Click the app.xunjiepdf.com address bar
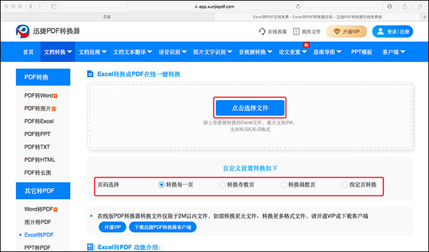Image resolution: width=429 pixels, height=252 pixels. pyautogui.click(x=214, y=7)
